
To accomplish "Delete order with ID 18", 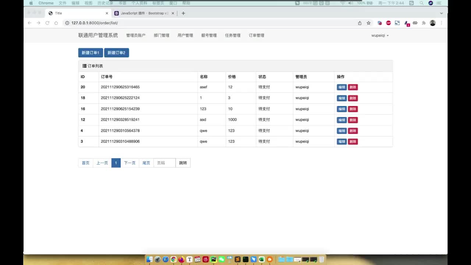I will click(x=353, y=98).
